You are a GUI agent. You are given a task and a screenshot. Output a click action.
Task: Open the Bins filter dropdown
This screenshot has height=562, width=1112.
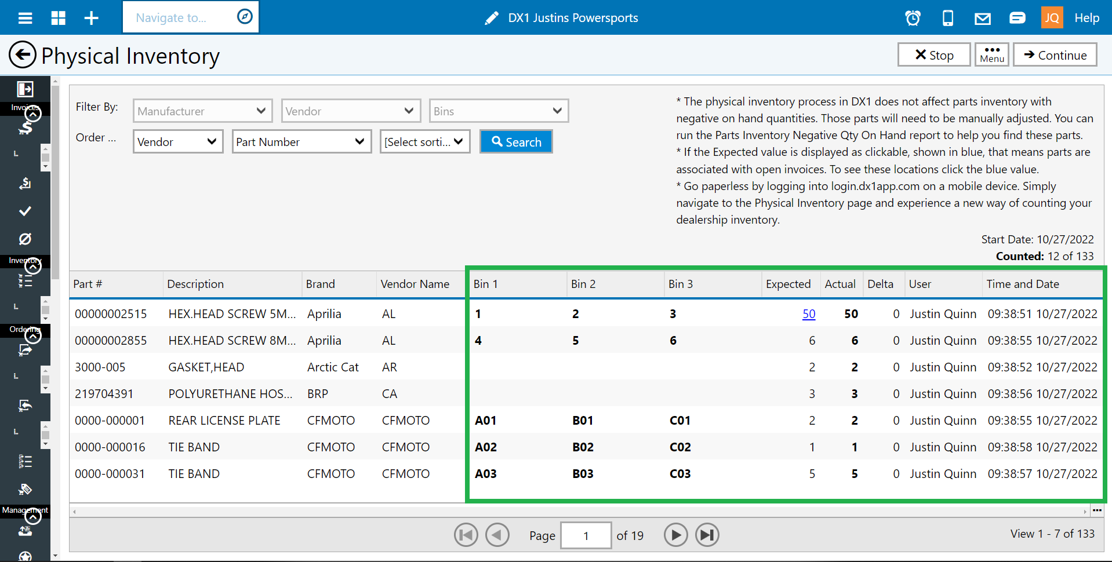coord(499,111)
